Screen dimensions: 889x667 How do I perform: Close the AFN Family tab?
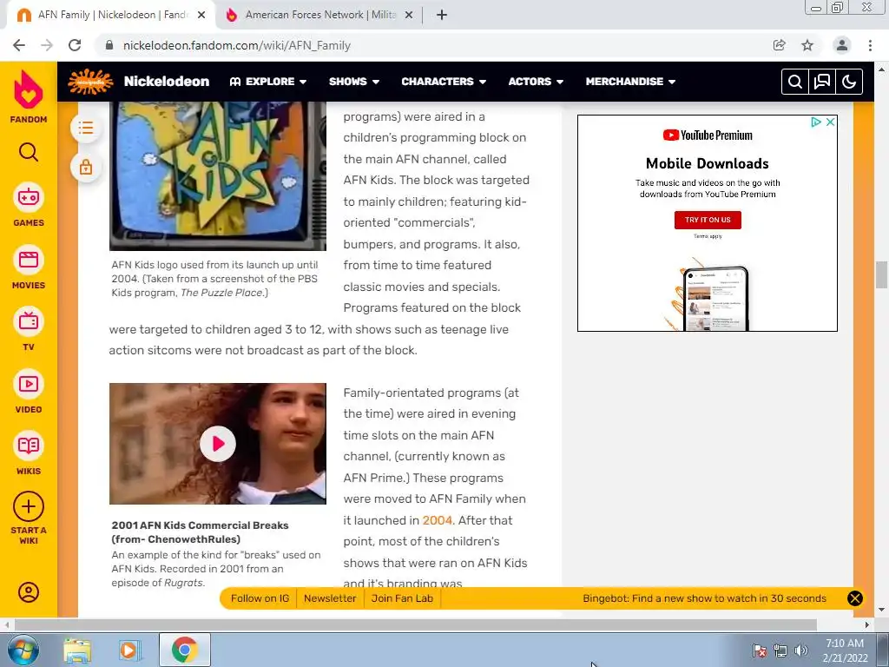[x=201, y=16]
